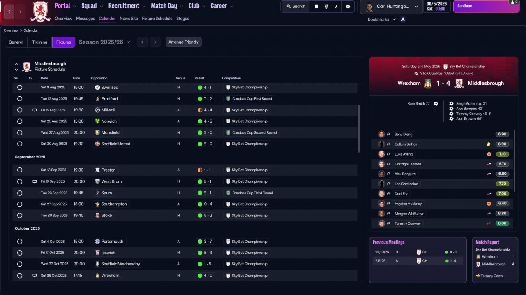The height and width of the screenshot is (295, 526).
Task: Click the player ratings list scrollbar
Action: point(515,160)
